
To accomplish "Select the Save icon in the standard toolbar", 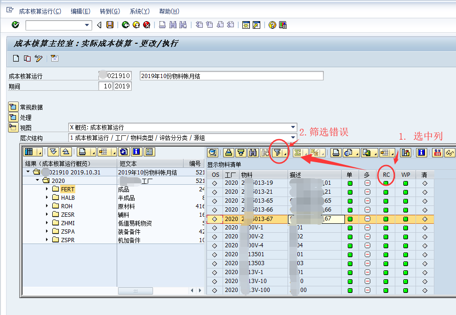I will (x=110, y=25).
